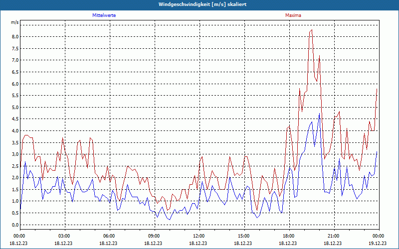Image resolution: width=399 pixels, height=249 pixels.
Task: Click the 15:00 time label
Action: pyautogui.click(x=244, y=236)
